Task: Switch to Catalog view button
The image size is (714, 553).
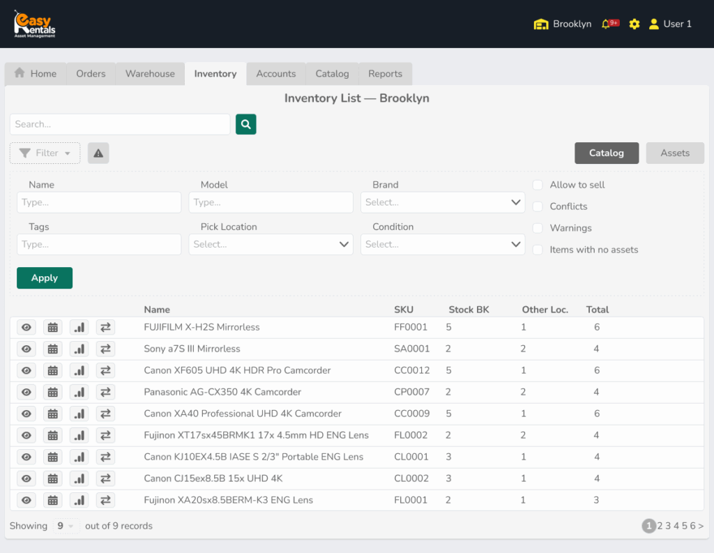Action: (607, 153)
